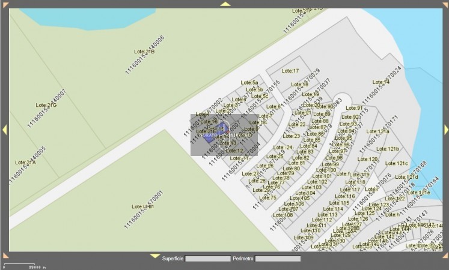The height and width of the screenshot is (270, 449).
Task: Click the highlighted blue parcel on map
Action: click(x=221, y=129)
